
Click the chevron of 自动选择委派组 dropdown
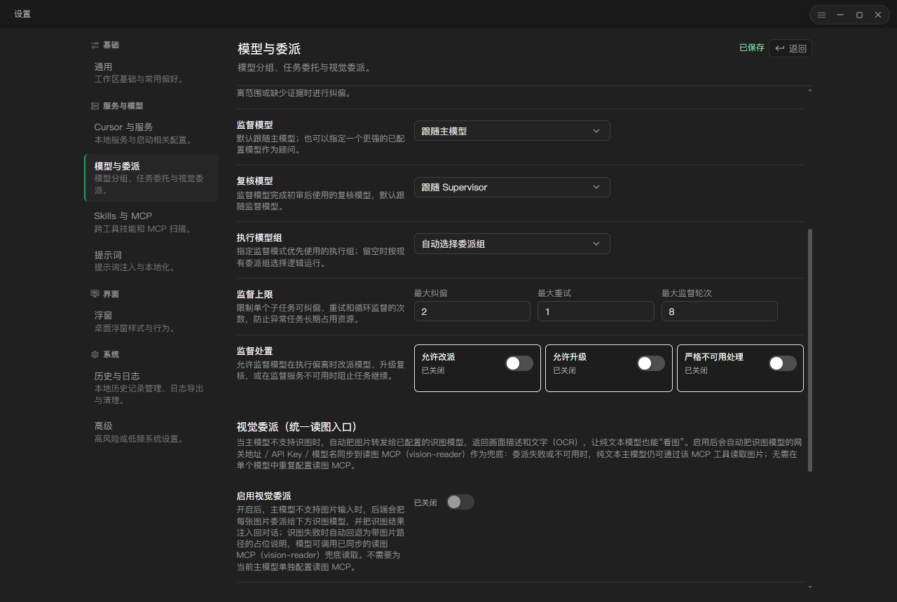[596, 244]
